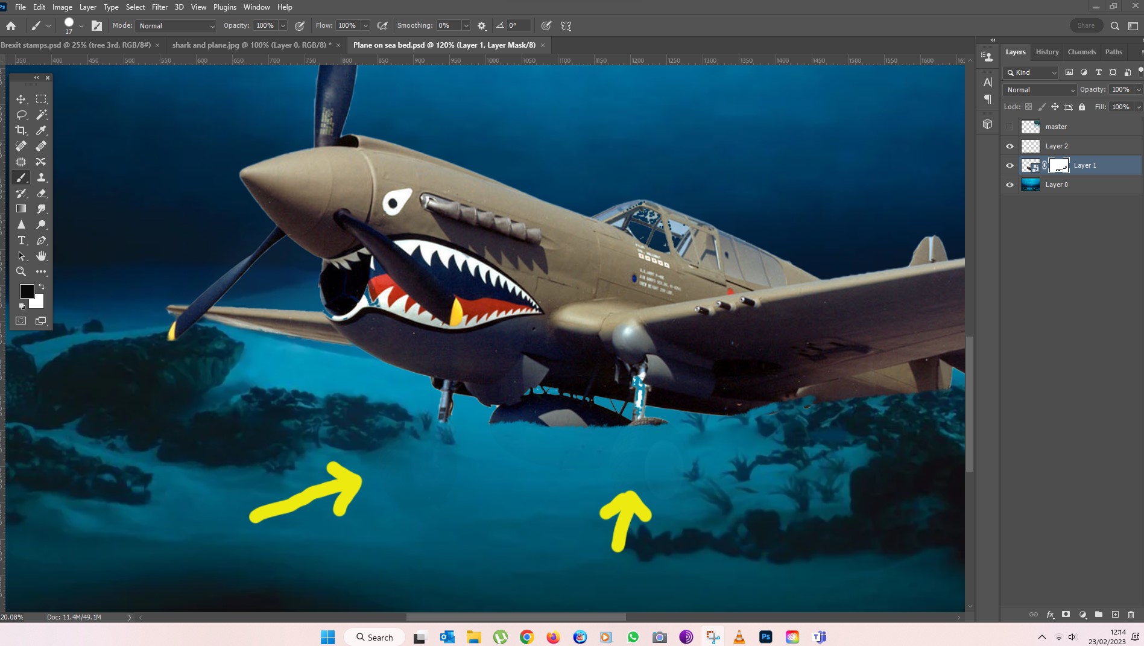Image resolution: width=1144 pixels, height=646 pixels.
Task: Open the Filter menu
Action: 159,7
